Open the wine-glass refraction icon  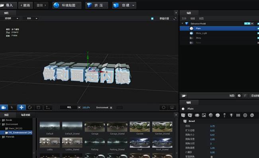224,115
